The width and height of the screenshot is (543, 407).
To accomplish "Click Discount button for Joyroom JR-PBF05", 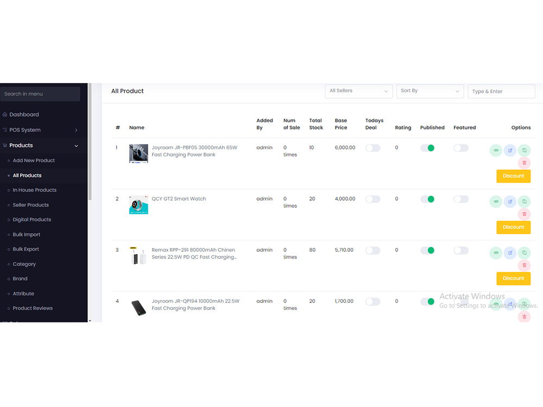I will tap(514, 176).
